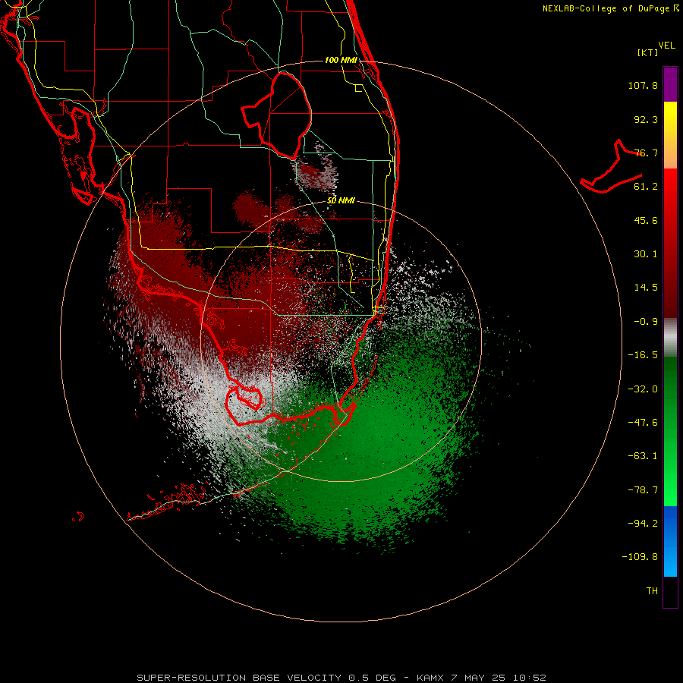Click the -47.6 scale value
Viewport: 683px width, 683px height.
tap(643, 423)
